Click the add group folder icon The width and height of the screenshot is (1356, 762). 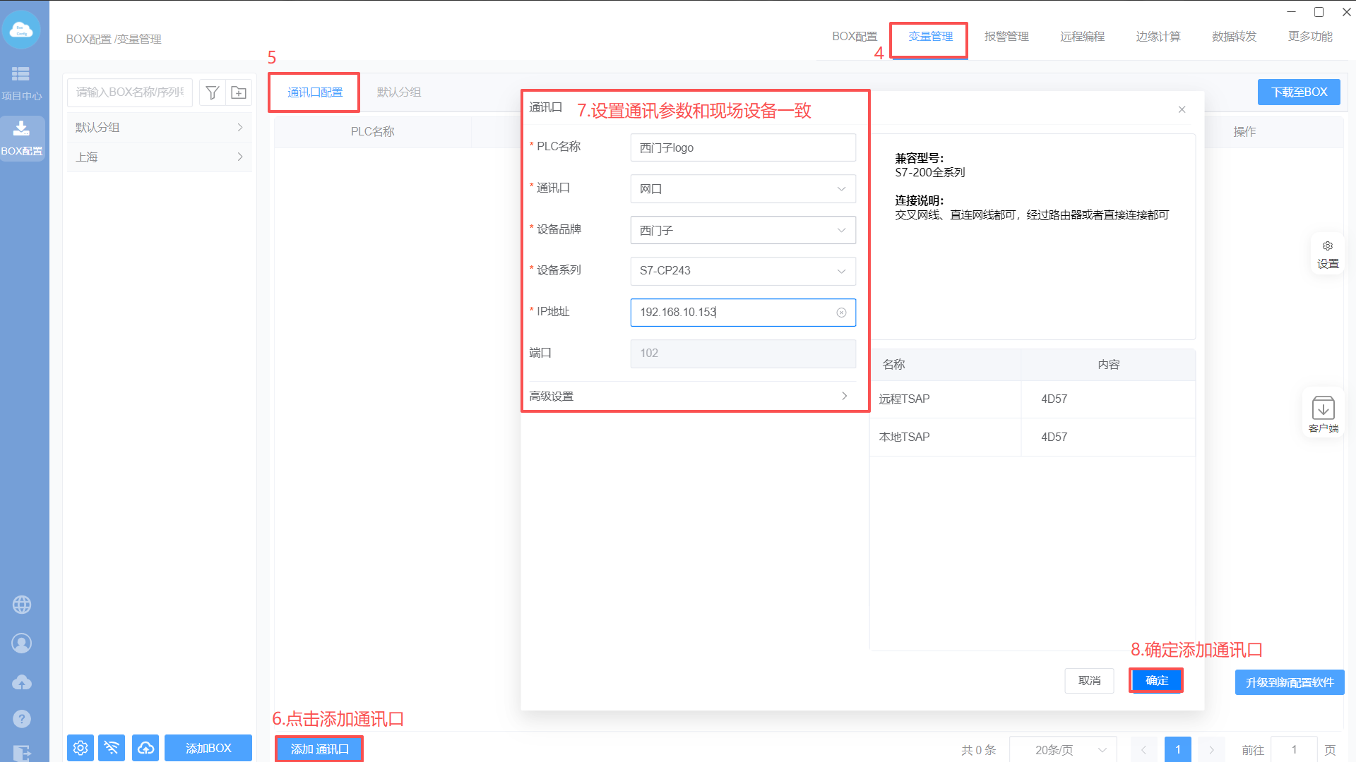[239, 92]
